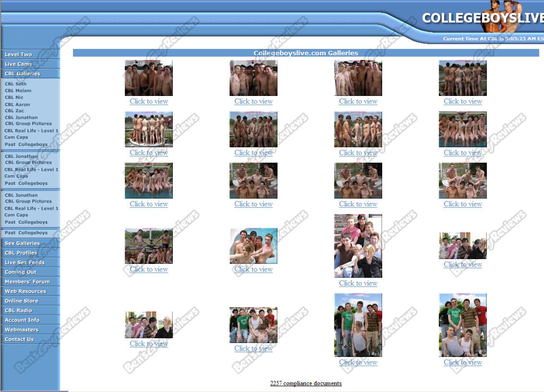Click the CBL Melem sidebar link
Viewport: 544px width, 392px height.
18,91
